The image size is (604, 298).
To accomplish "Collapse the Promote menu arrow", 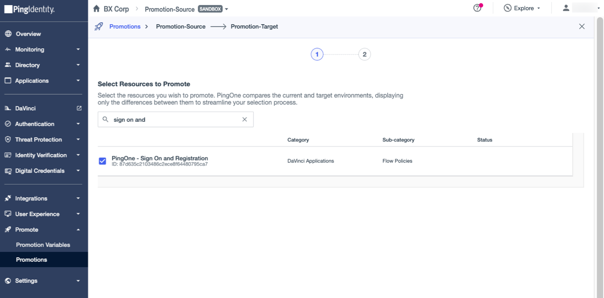I will 78,230.
